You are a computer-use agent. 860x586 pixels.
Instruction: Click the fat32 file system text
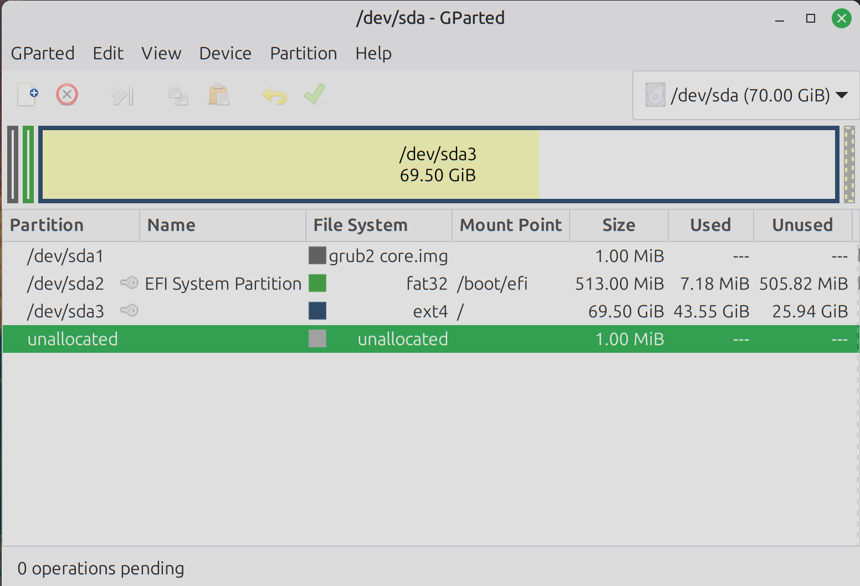coord(427,284)
